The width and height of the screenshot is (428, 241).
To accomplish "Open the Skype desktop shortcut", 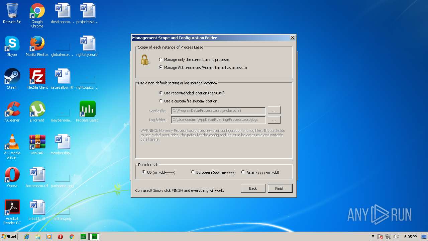I will (x=12, y=46).
